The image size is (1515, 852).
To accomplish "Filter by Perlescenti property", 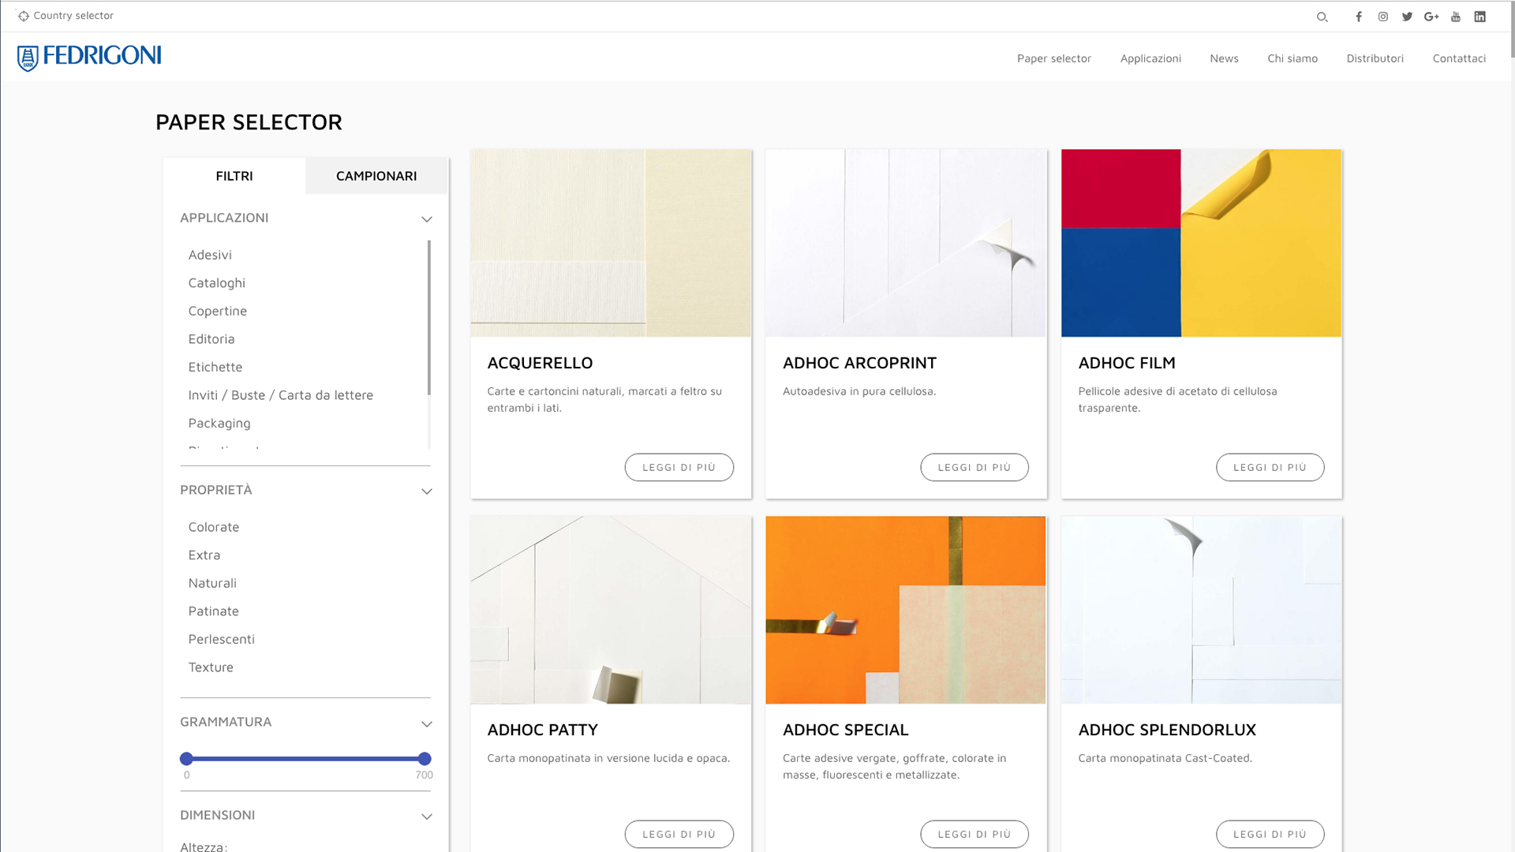I will click(222, 639).
